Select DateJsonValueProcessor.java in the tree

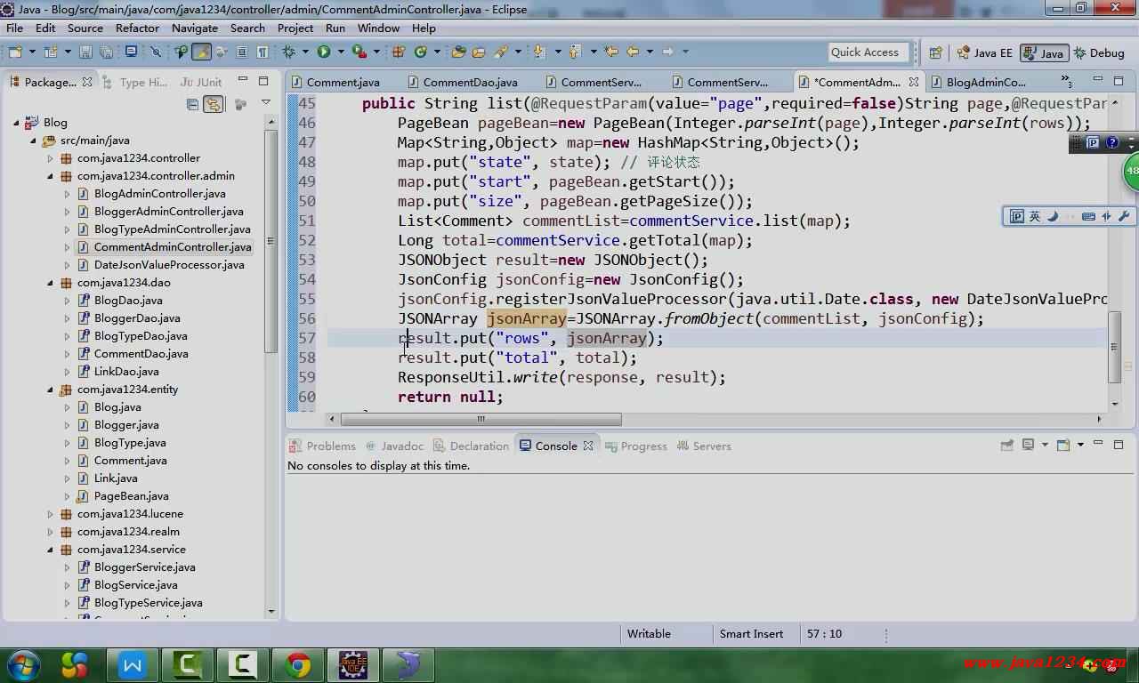[169, 265]
